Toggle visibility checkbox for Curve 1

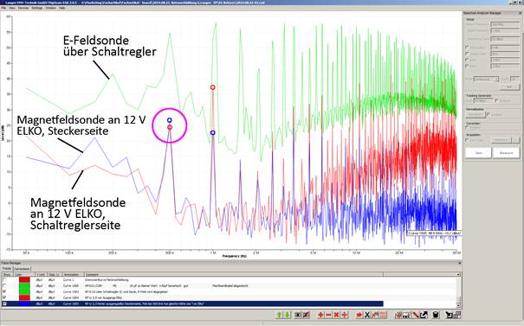[4, 280]
